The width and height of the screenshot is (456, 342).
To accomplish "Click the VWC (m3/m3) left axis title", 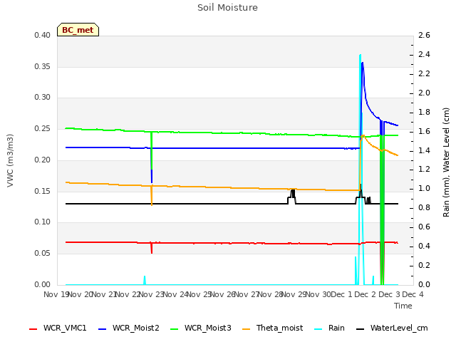I will coord(10,160).
